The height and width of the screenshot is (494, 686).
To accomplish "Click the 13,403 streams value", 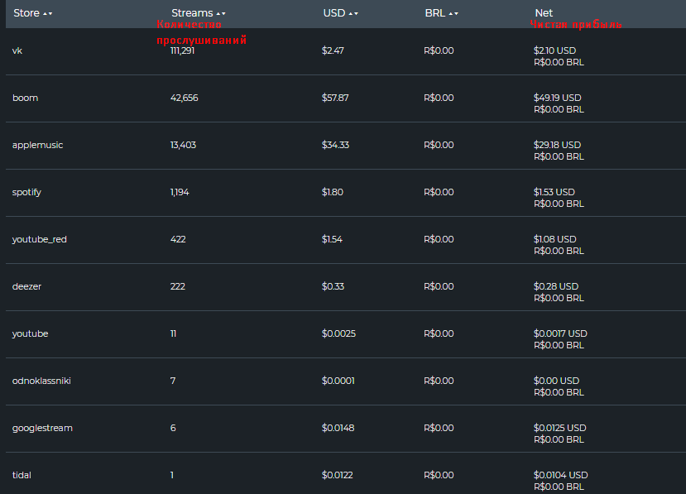I will coord(184,146).
